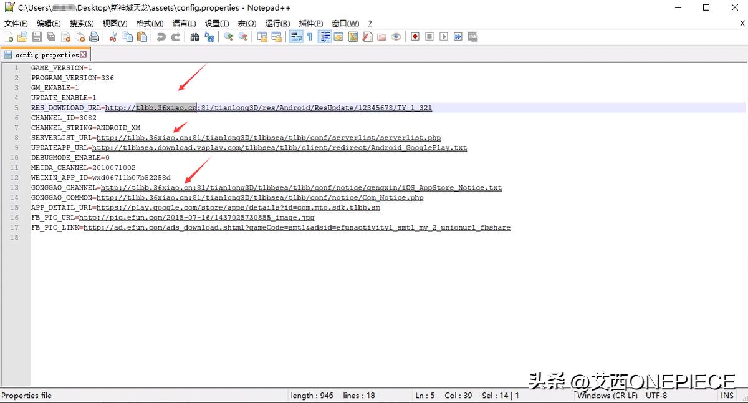The width and height of the screenshot is (748, 403).
Task: Toggle file monitoring eye icon
Action: point(396,37)
